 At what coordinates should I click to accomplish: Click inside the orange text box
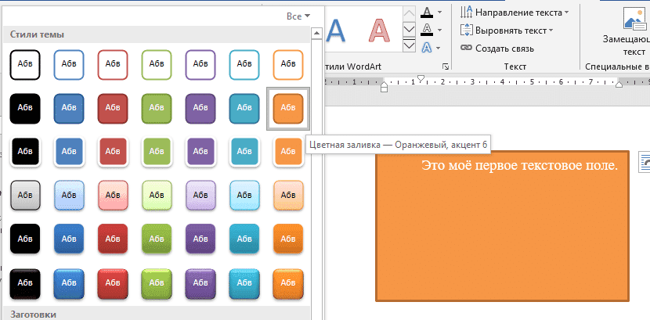(x=502, y=235)
